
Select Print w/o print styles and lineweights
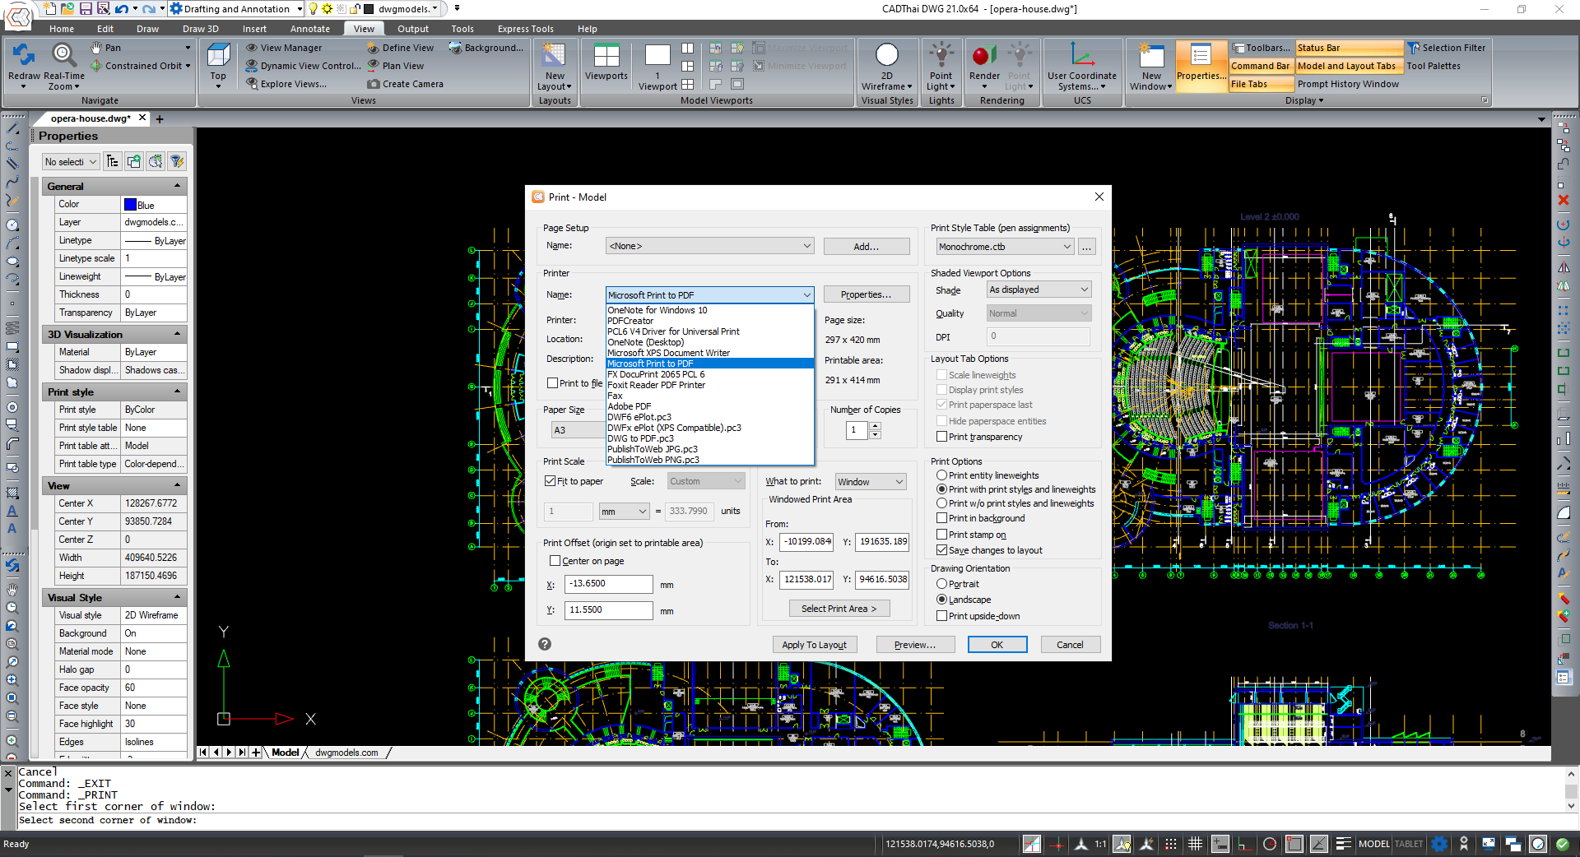(x=941, y=503)
